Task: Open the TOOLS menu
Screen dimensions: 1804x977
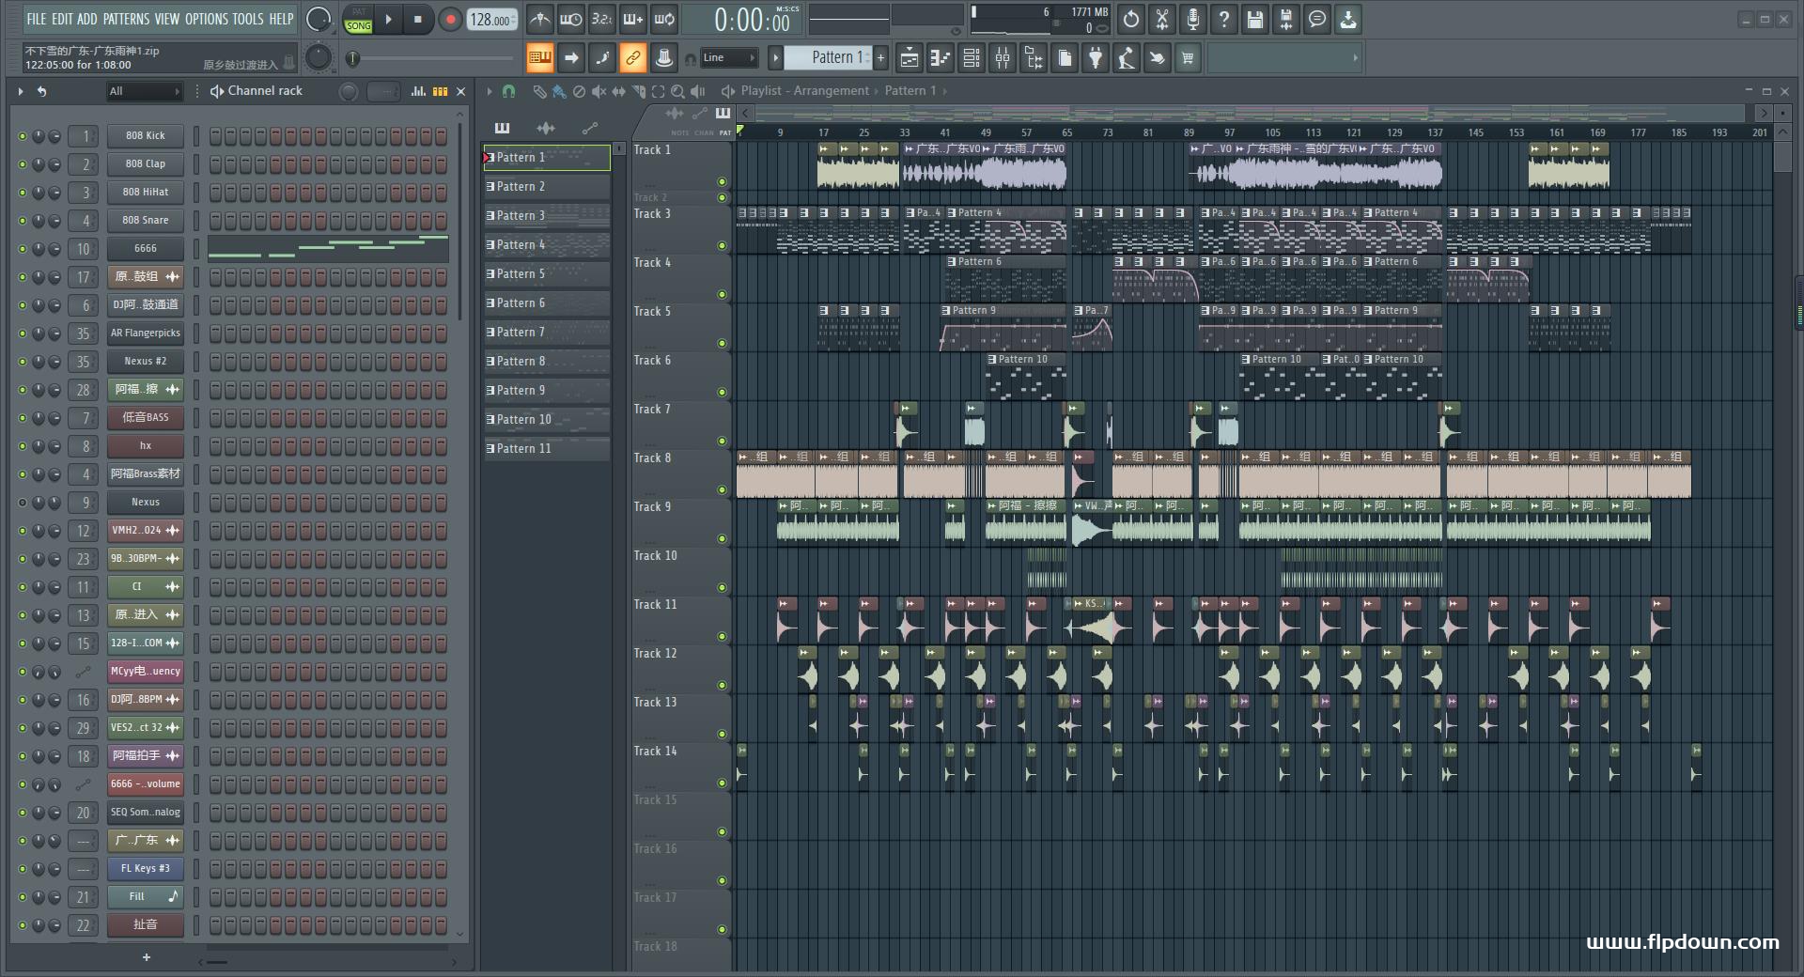Action: [x=248, y=19]
